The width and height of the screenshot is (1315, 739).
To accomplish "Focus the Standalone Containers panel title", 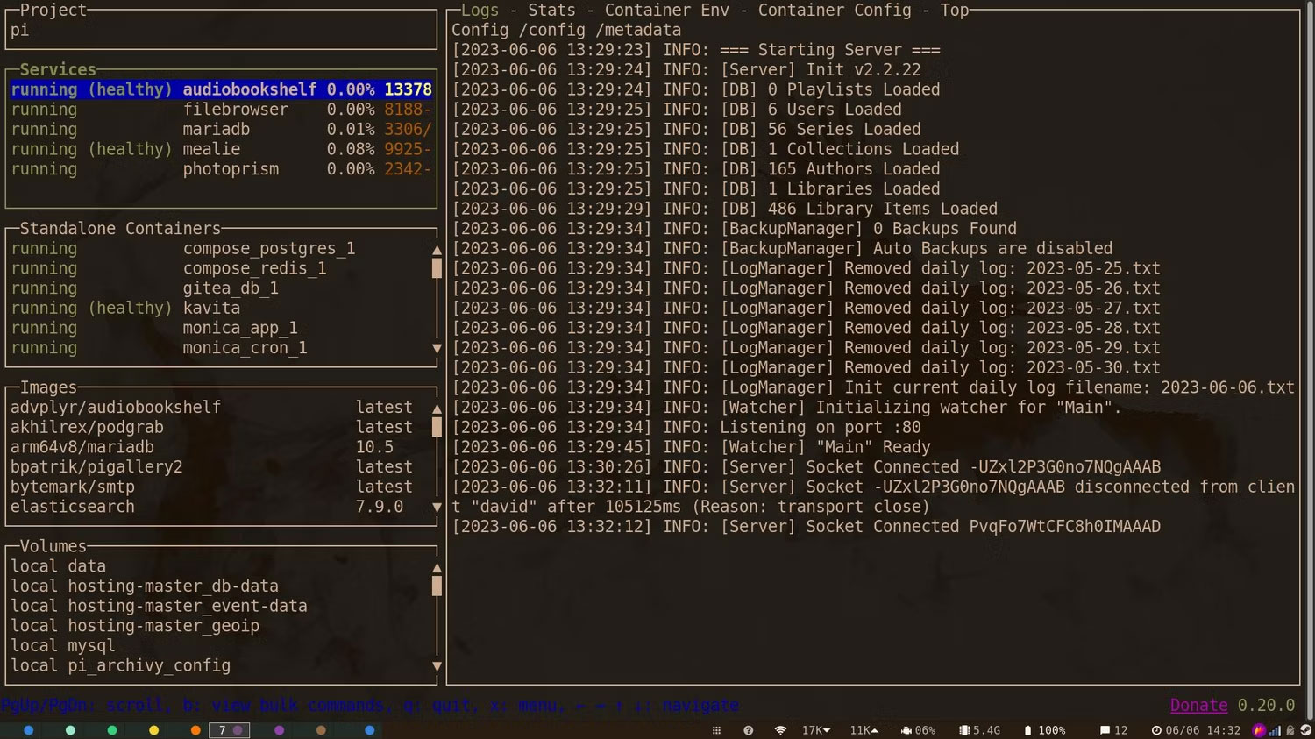I will [x=120, y=229].
